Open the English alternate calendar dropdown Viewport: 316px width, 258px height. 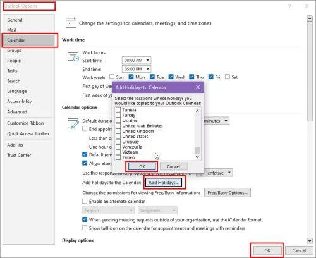point(108,210)
